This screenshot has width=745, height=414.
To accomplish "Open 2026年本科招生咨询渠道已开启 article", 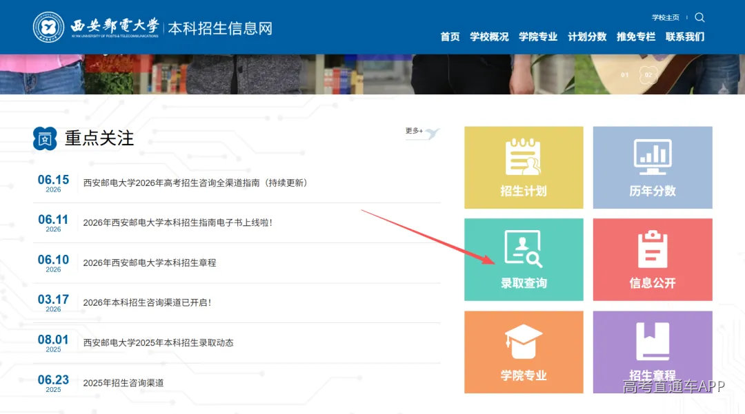I will tap(148, 302).
